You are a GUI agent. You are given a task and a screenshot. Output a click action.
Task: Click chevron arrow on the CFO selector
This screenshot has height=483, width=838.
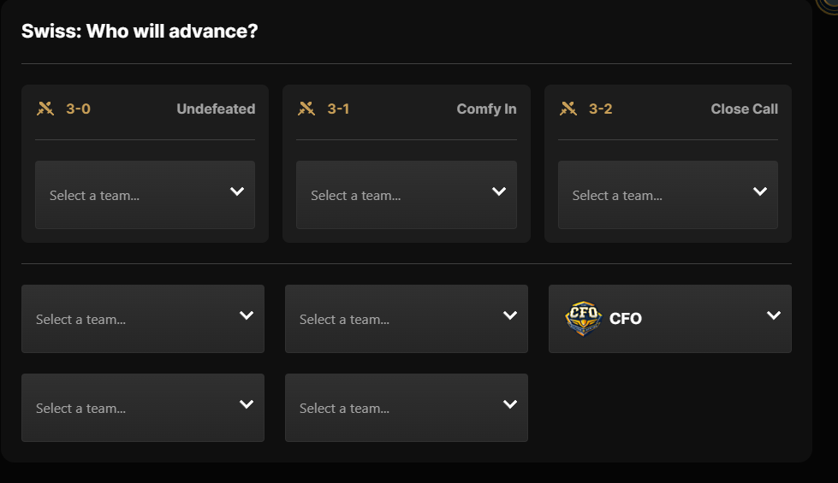pos(774,315)
